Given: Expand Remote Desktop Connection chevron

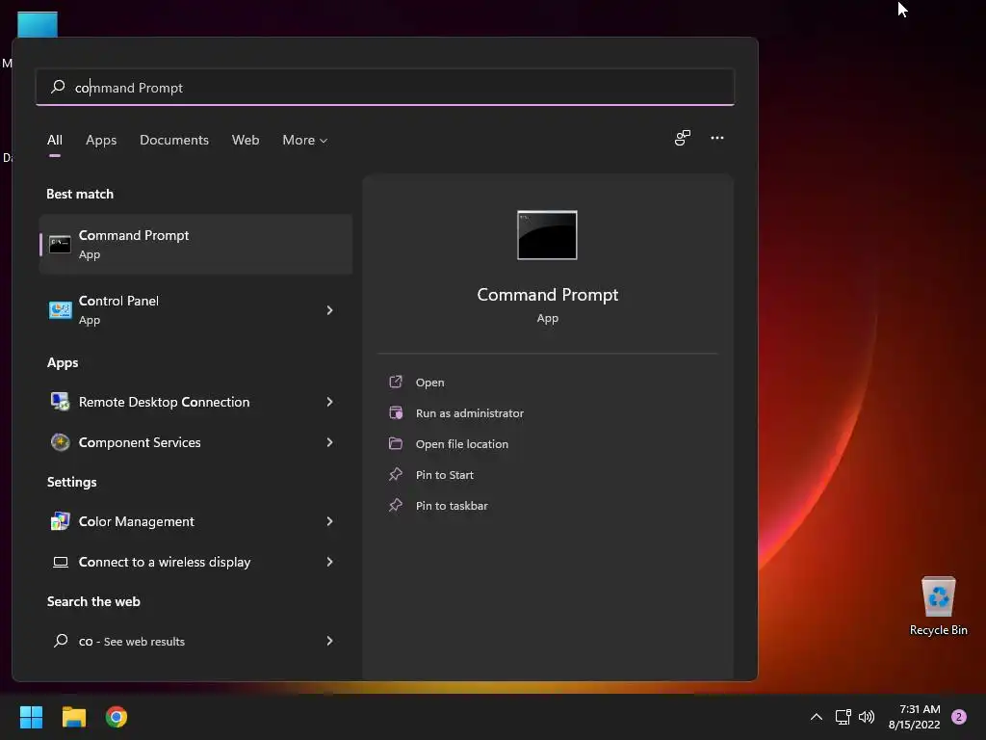Looking at the screenshot, I should (329, 402).
